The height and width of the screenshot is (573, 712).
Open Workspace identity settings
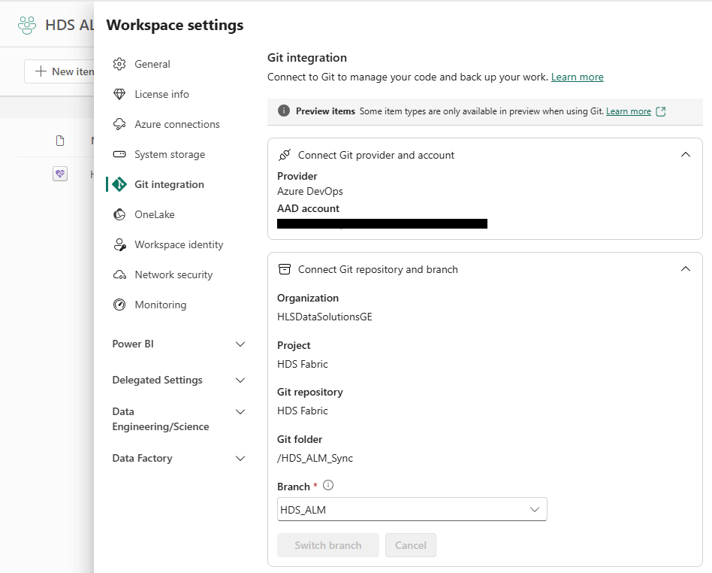178,244
